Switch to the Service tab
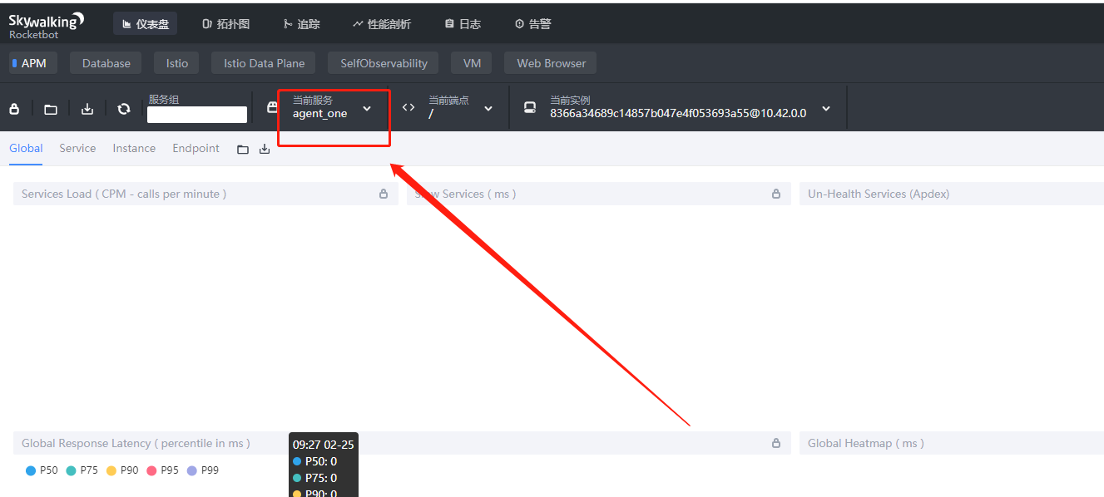The width and height of the screenshot is (1104, 497). (x=77, y=148)
